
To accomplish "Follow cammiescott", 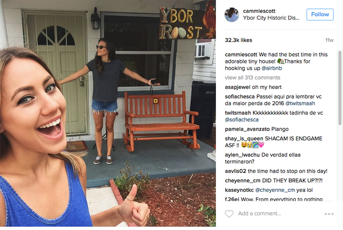I will click(320, 15).
